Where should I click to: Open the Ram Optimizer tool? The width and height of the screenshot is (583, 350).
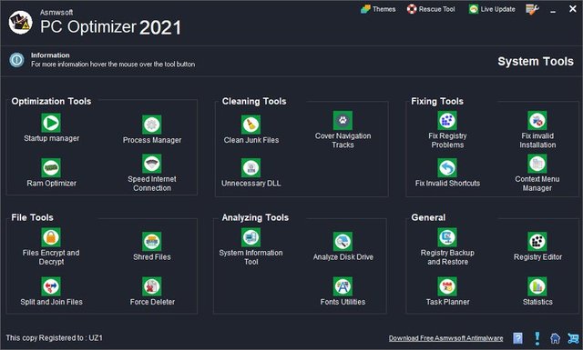51,168
